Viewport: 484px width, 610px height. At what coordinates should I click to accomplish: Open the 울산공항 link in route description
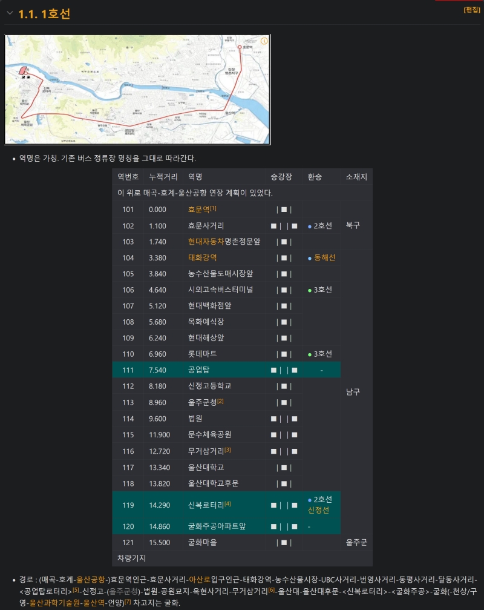click(x=91, y=580)
